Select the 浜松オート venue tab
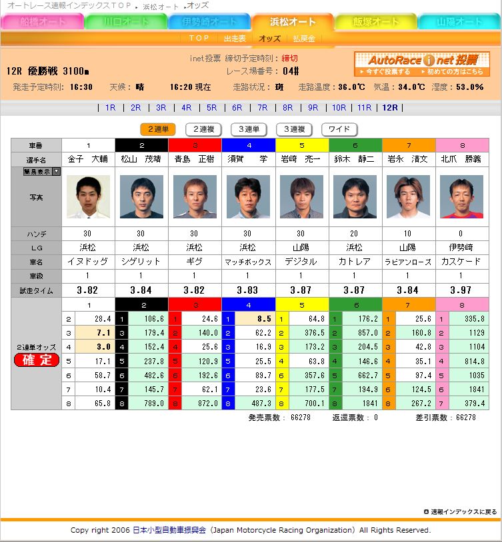This screenshot has width=502, height=542. pyautogui.click(x=293, y=22)
